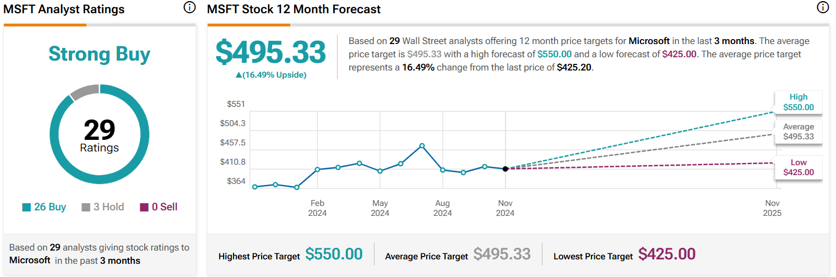Click the maroon Sell legend square

pos(144,208)
